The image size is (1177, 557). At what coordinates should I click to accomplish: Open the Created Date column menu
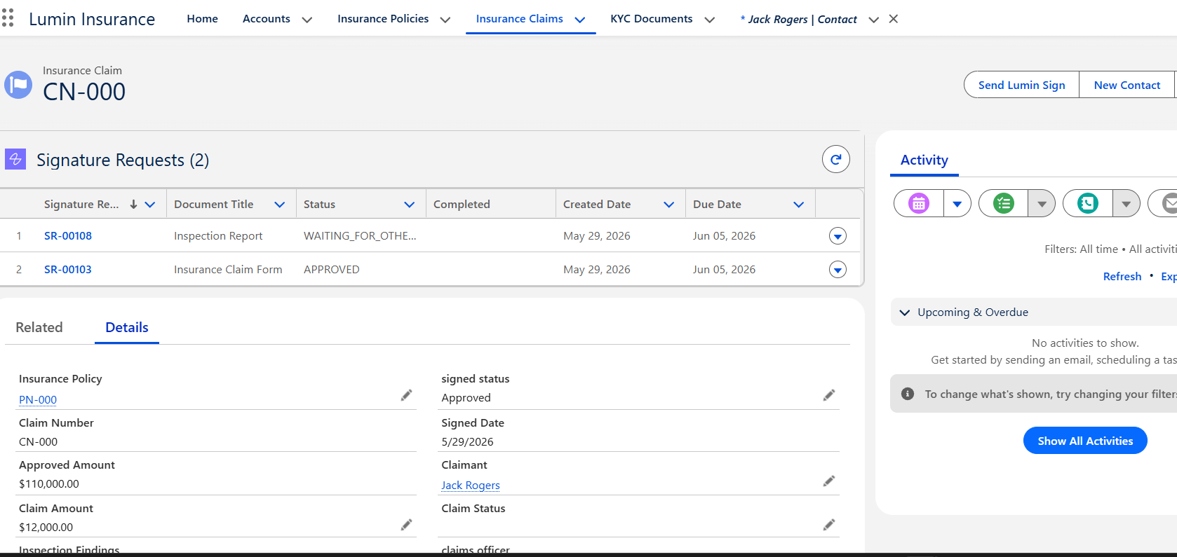pos(669,205)
